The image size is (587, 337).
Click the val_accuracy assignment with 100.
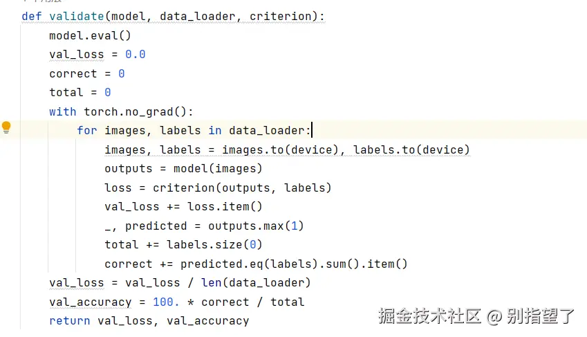pyautogui.click(x=177, y=302)
